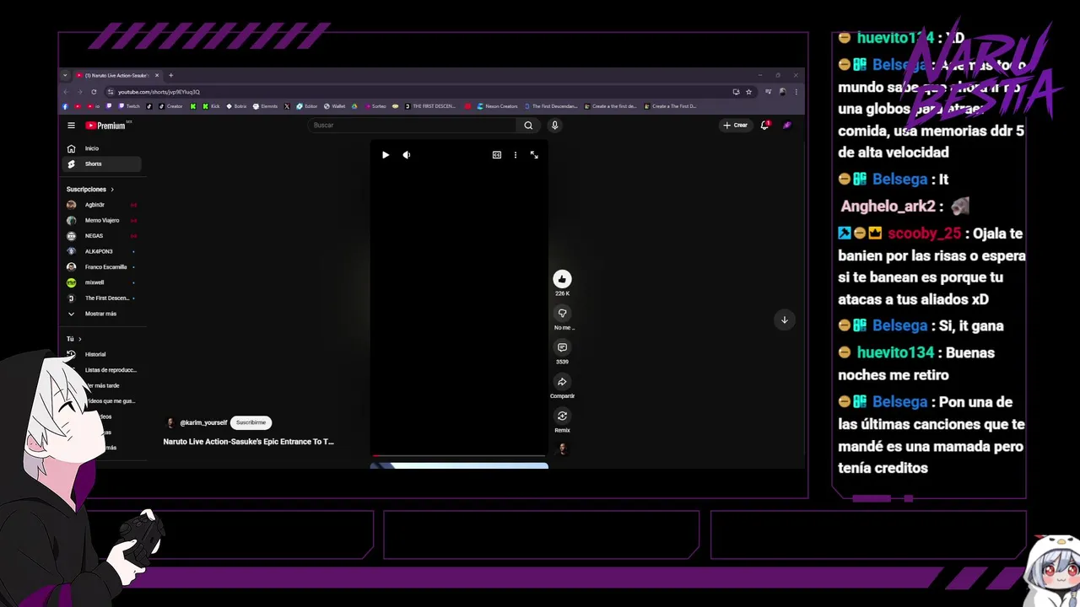This screenshot has height=607, width=1080.
Task: Open Elemnts bookmark
Action: (265, 106)
